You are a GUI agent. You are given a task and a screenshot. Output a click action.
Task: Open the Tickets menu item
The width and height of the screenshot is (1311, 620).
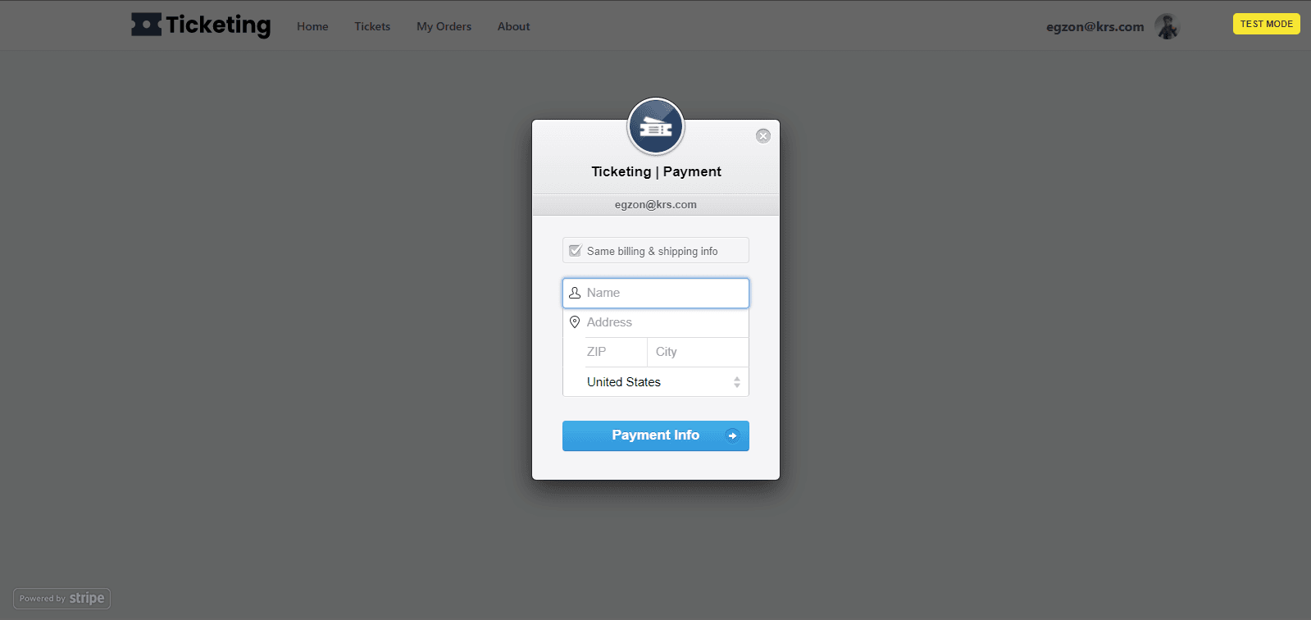coord(372,26)
